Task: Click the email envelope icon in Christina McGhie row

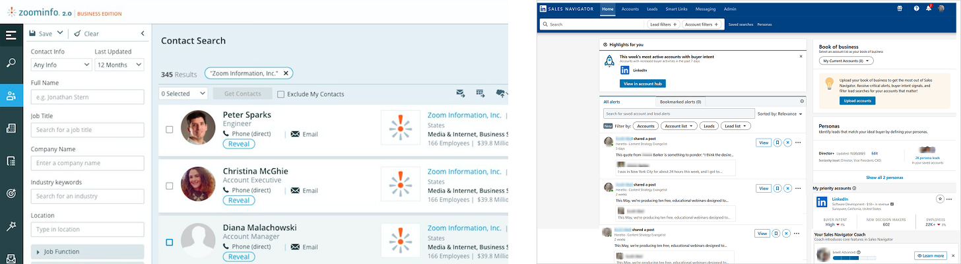Action: click(x=295, y=190)
